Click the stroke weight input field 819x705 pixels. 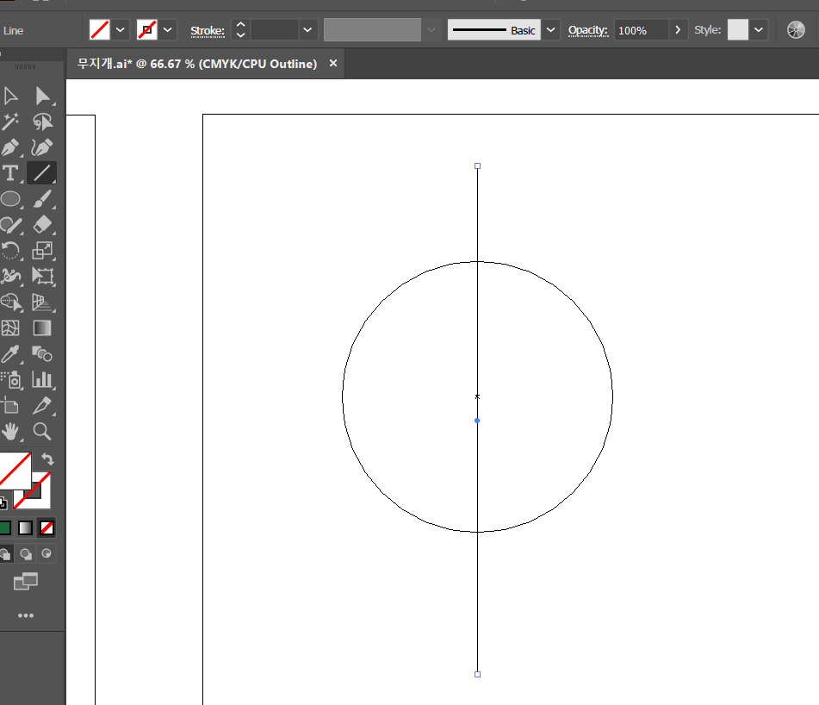coord(274,30)
